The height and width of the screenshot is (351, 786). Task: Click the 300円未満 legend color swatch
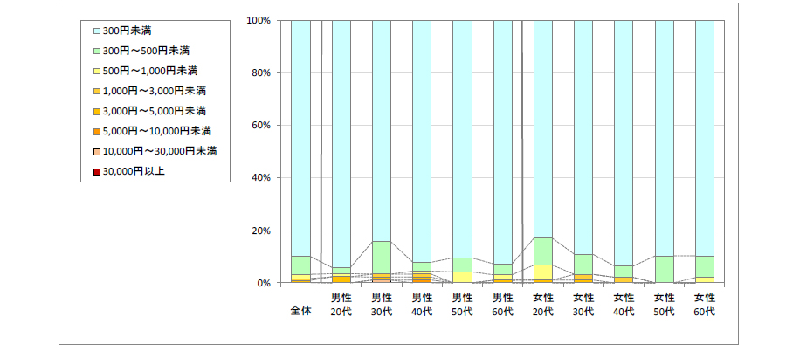pyautogui.click(x=96, y=31)
